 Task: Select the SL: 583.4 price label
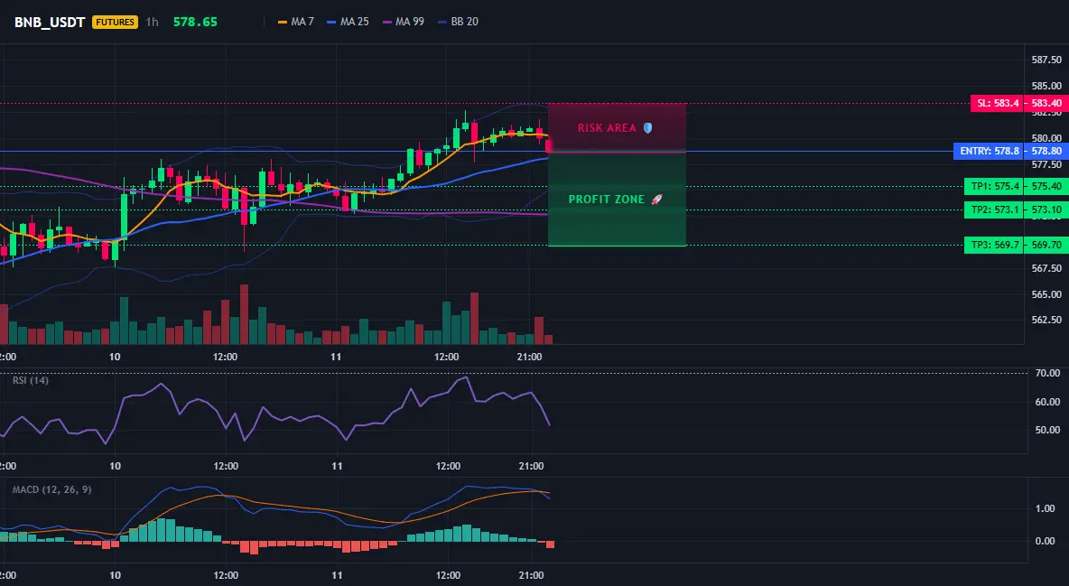click(998, 104)
